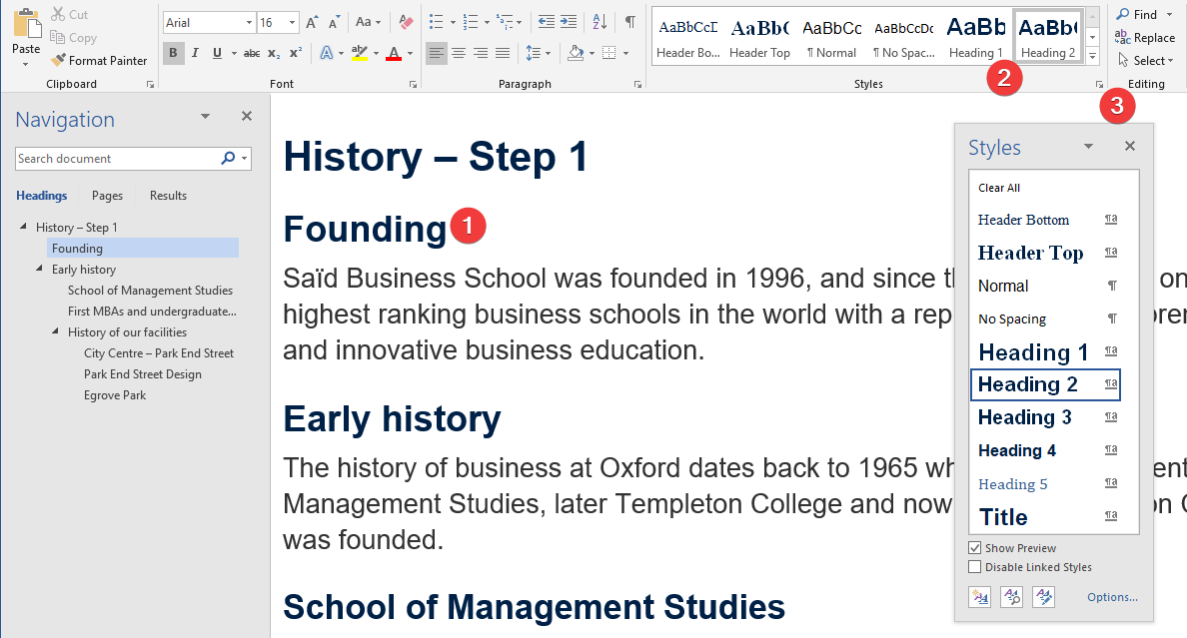The width and height of the screenshot is (1187, 638).
Task: Click the Replace command
Action: pyautogui.click(x=1145, y=38)
